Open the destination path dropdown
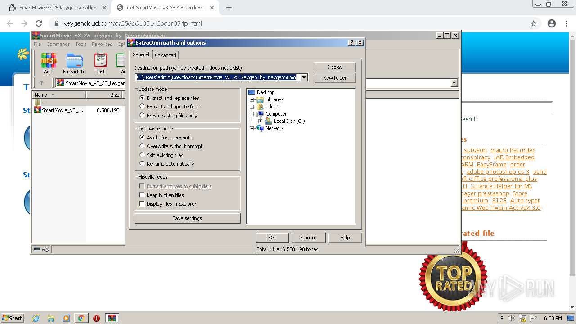This screenshot has height=324, width=576. tap(304, 77)
